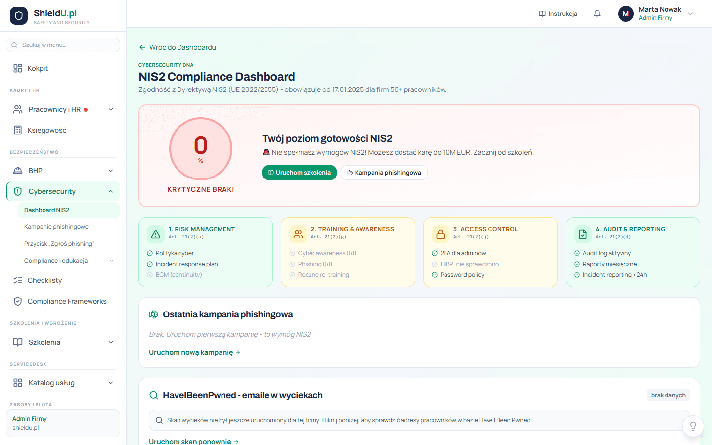This screenshot has width=712, height=445.
Task: Click the Checklisty list-check icon
Action: click(18, 280)
